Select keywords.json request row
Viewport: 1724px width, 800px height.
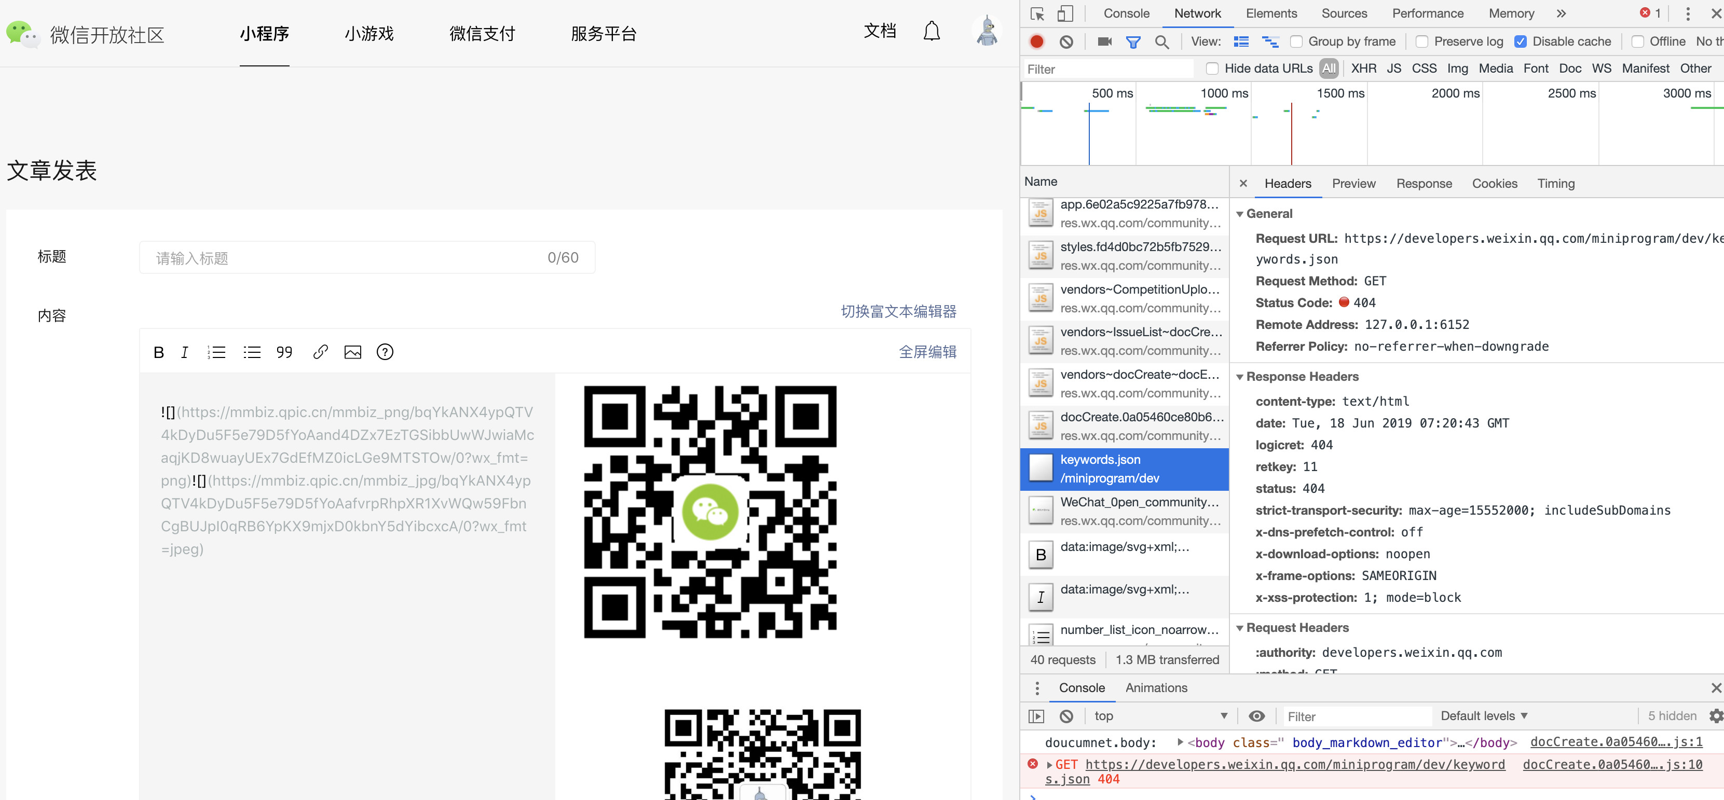pos(1124,470)
